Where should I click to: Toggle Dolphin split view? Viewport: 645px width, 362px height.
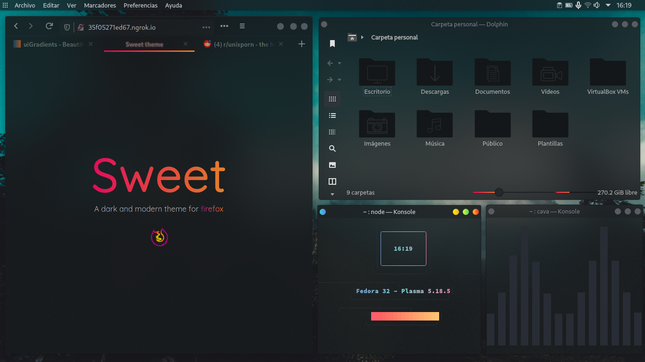(x=332, y=181)
